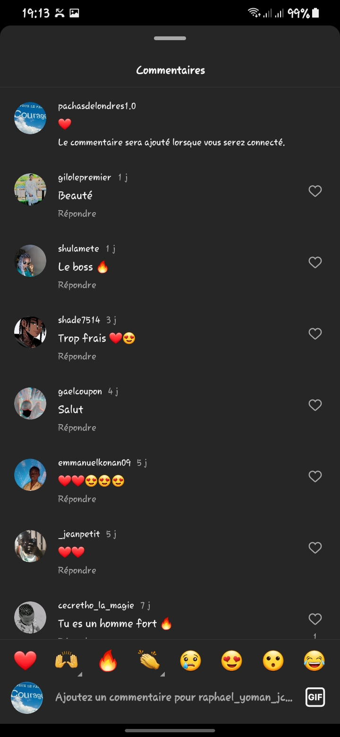Screen dimensions: 340x737
Task: Like gaelcoupon's "Salut" comment
Action: (315, 405)
